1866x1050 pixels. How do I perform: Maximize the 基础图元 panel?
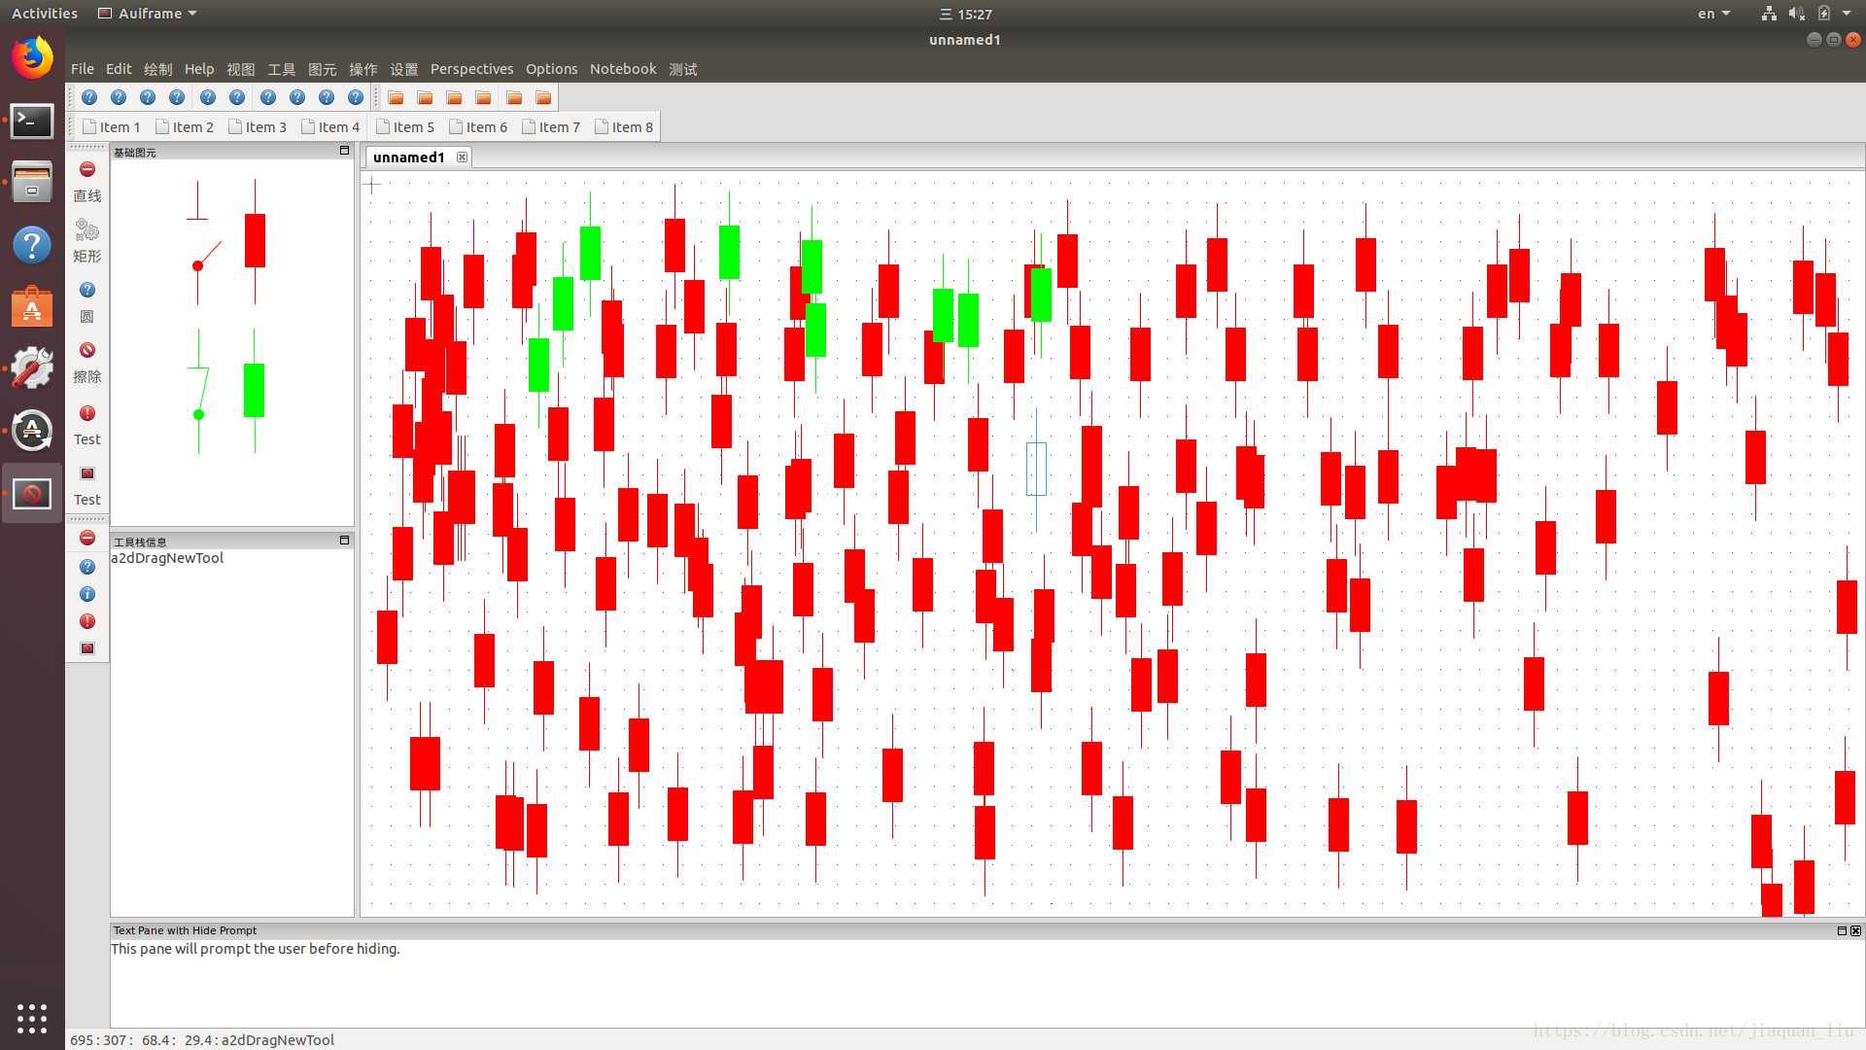(x=344, y=151)
